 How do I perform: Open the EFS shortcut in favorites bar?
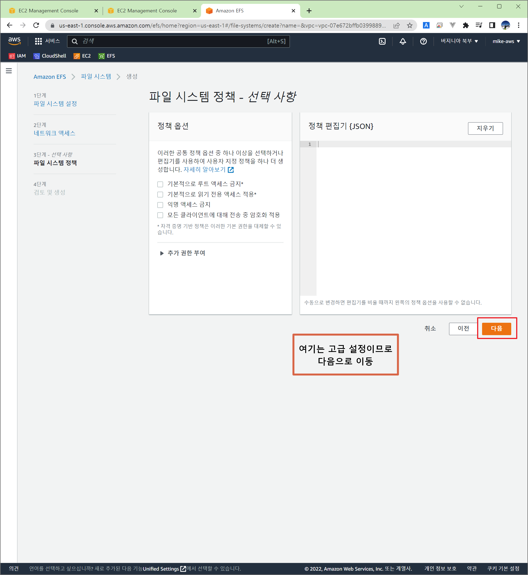(x=107, y=56)
